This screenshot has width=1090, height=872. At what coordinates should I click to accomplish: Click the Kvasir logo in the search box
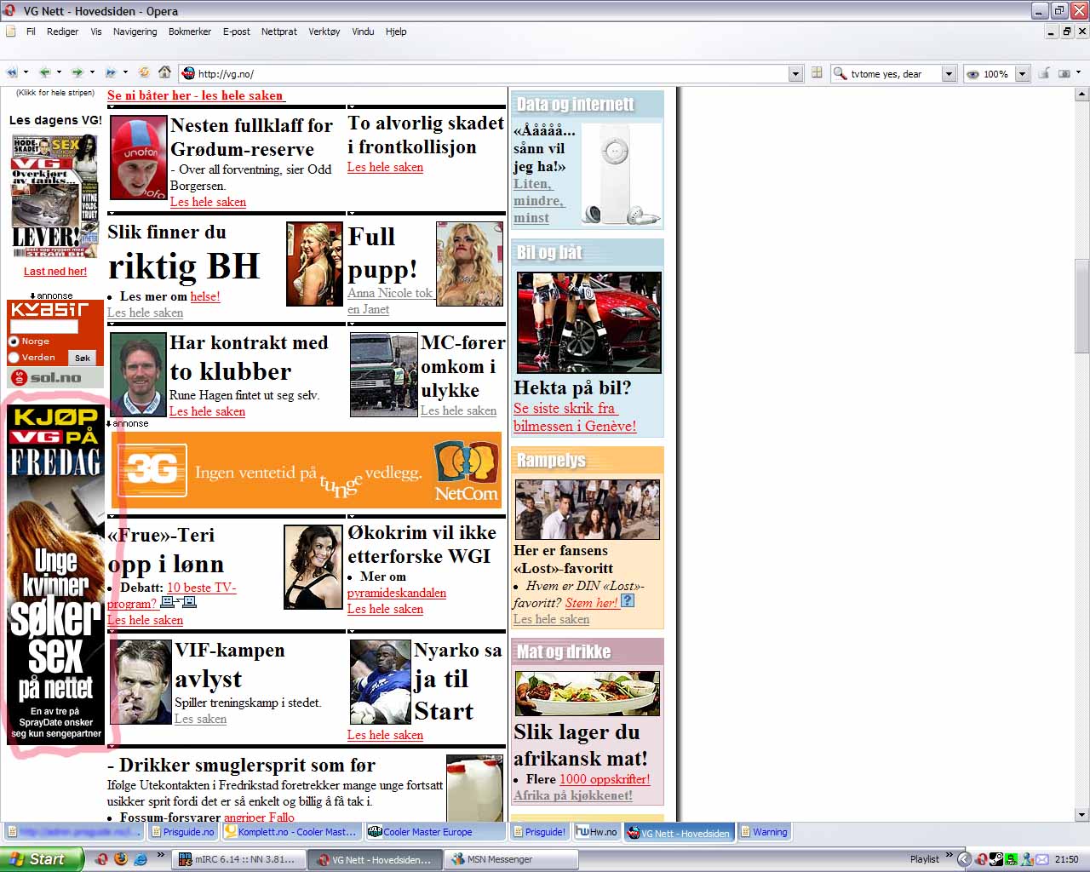pos(49,310)
